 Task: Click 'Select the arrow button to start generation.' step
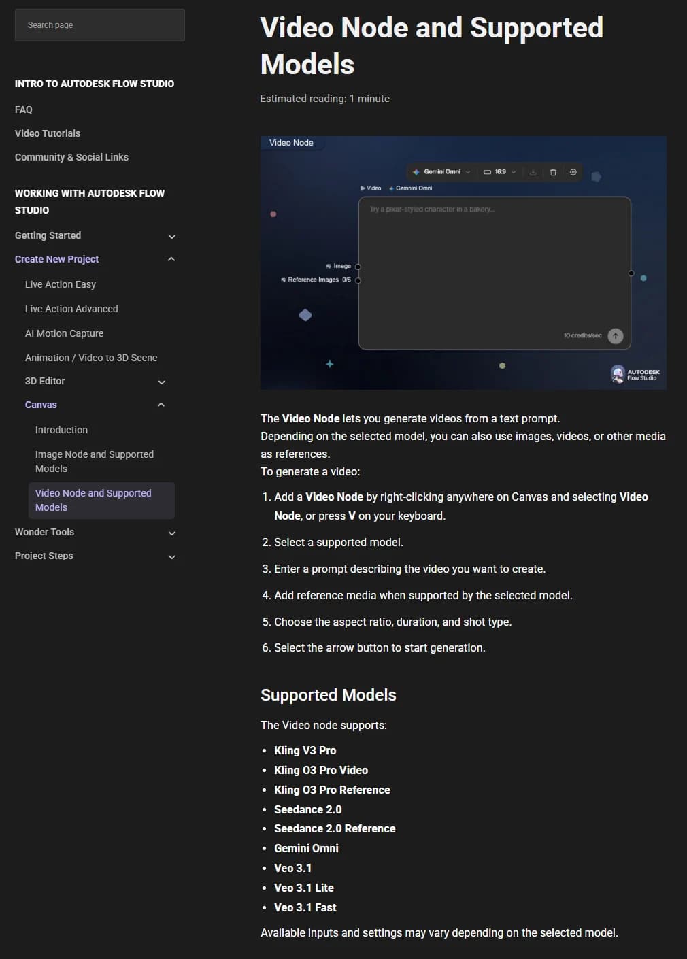click(380, 647)
